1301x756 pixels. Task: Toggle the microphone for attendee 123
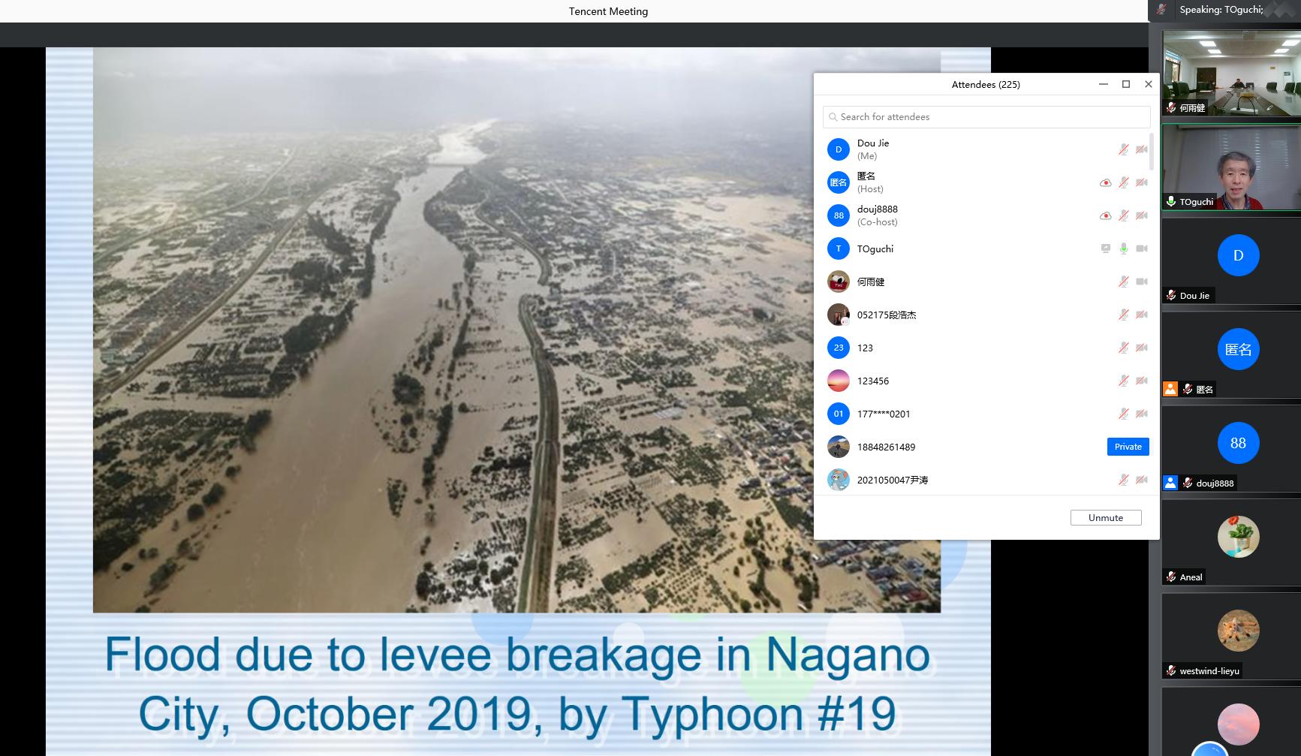pos(1123,348)
